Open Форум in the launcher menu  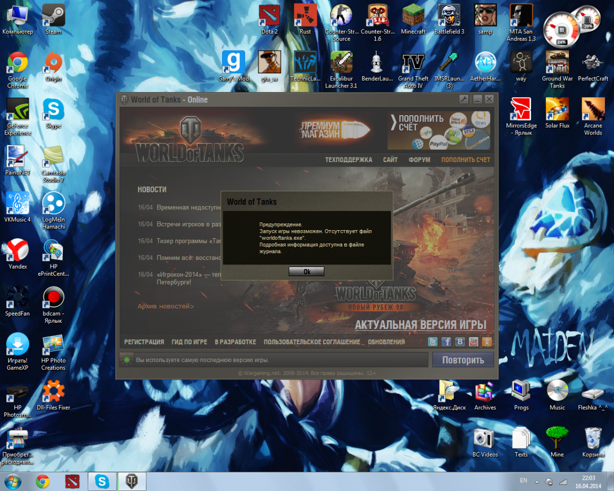coord(420,160)
